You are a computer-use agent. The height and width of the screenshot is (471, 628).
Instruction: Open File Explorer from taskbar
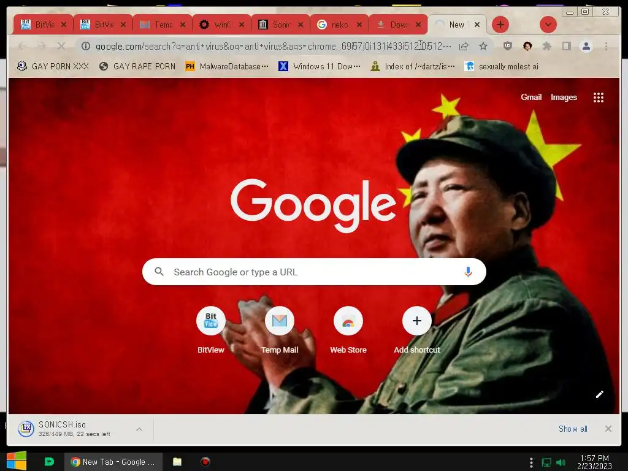coord(177,462)
